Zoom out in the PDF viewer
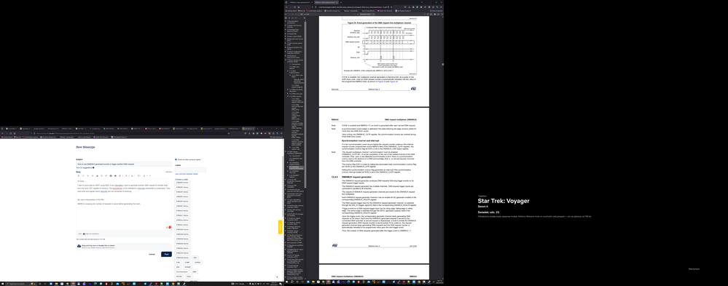Screen dimensions: 728x286 coord(355,14)
